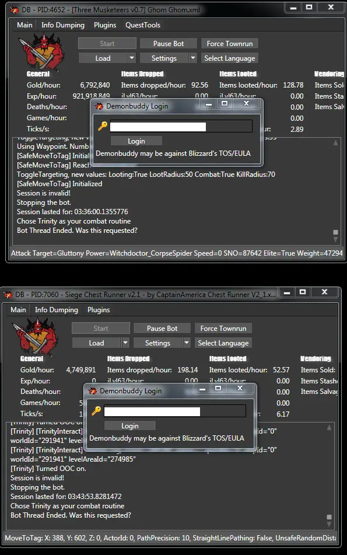Click 'Session lasted for: 03:43:53.8281472' log line
The image size is (347, 555).
point(66,497)
